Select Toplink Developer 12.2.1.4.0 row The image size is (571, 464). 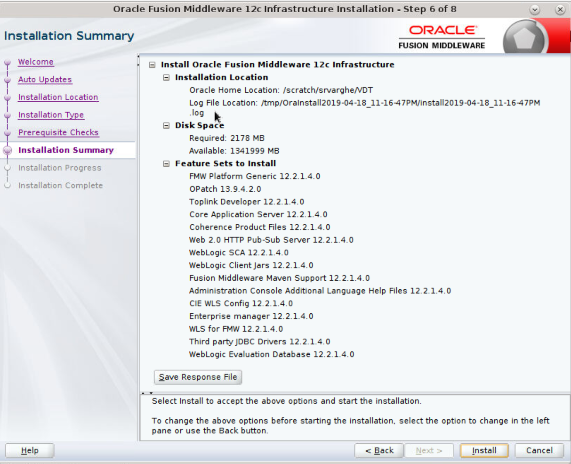247,202
